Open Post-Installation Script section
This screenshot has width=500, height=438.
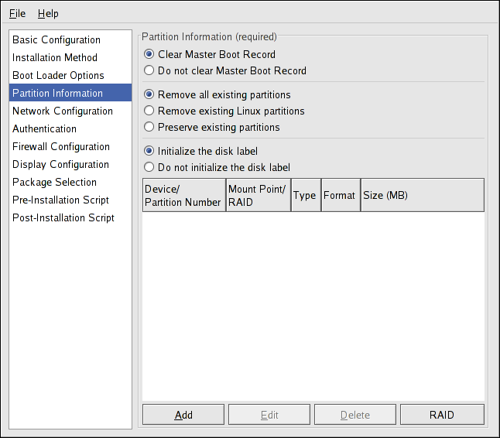pos(63,217)
